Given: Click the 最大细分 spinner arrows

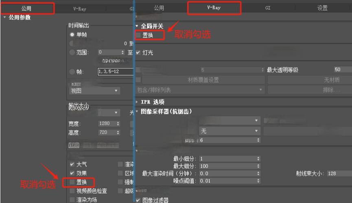Looking at the screenshot, I should coord(258,166).
